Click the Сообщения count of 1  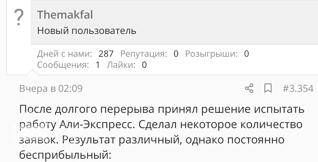(98, 65)
